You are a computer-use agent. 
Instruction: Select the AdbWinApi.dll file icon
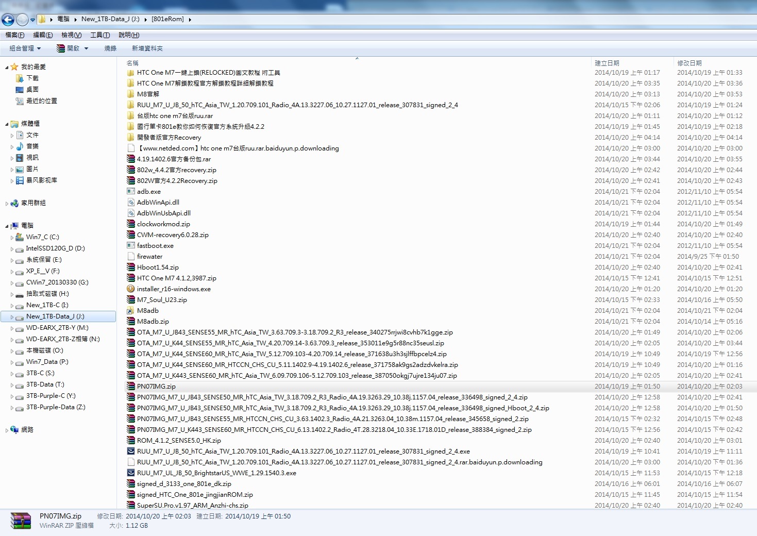click(131, 202)
